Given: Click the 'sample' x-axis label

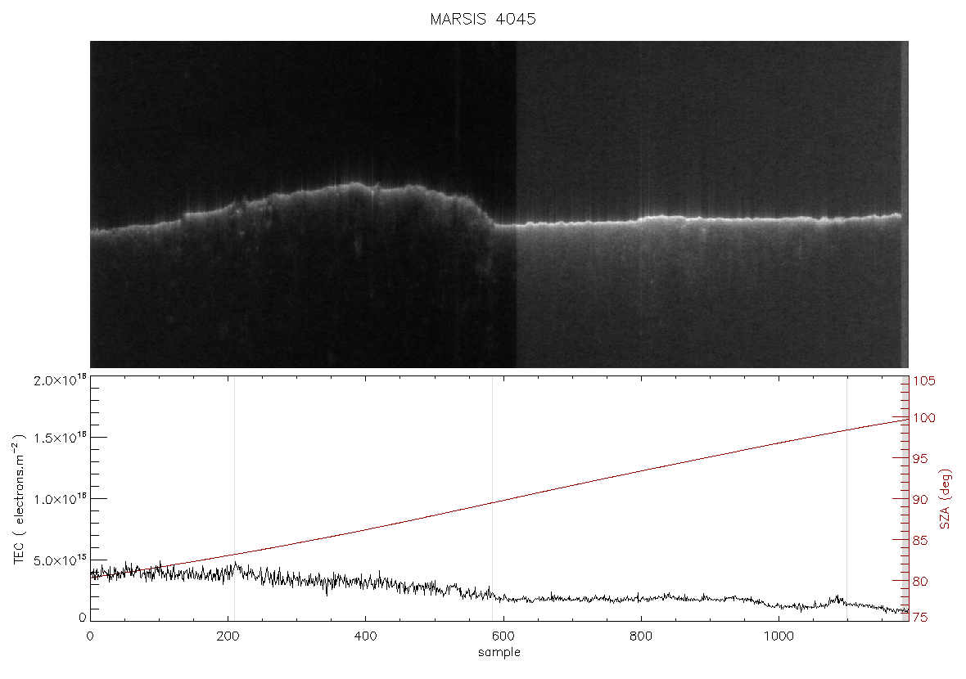Looking at the screenshot, I should pos(499,653).
